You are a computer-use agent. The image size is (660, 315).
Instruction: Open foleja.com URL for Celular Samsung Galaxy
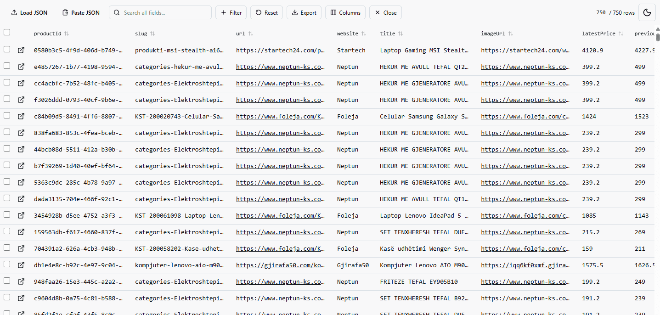point(281,117)
